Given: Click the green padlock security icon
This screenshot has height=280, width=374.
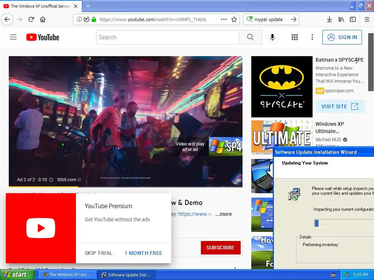Looking at the screenshot, I should point(94,19).
